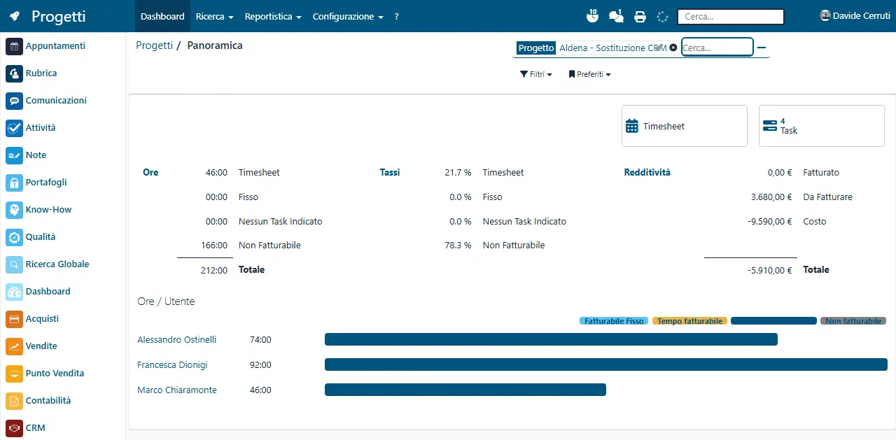Open the Qualità badge icon
Screen dimensions: 896x440
15,237
